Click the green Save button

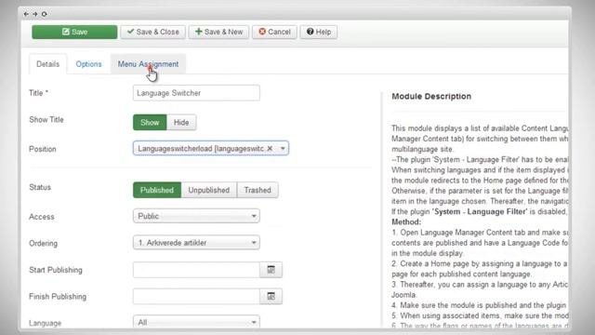click(x=74, y=32)
